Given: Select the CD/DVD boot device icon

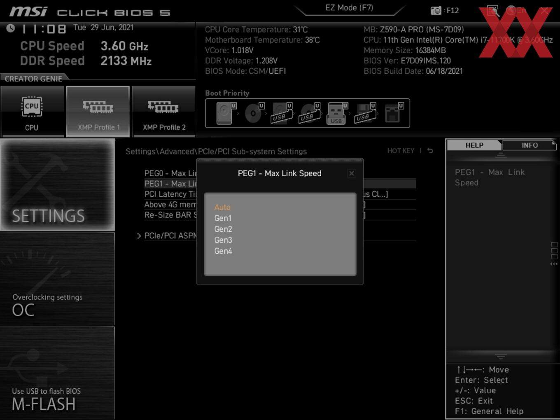Looking at the screenshot, I should pos(254,113).
